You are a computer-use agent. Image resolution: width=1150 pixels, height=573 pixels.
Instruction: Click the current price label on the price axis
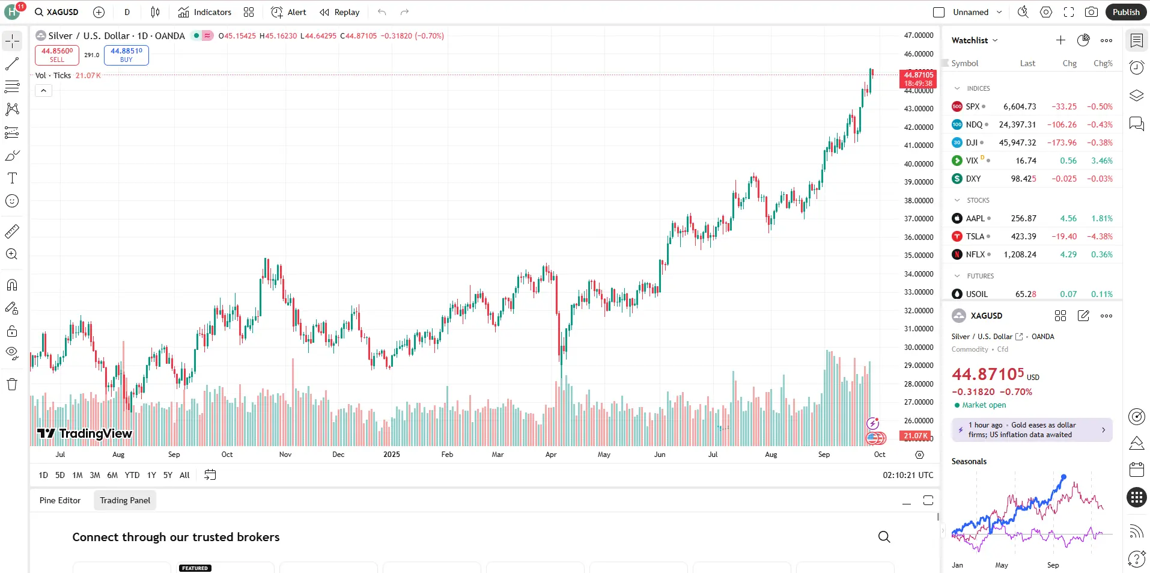[x=918, y=79]
